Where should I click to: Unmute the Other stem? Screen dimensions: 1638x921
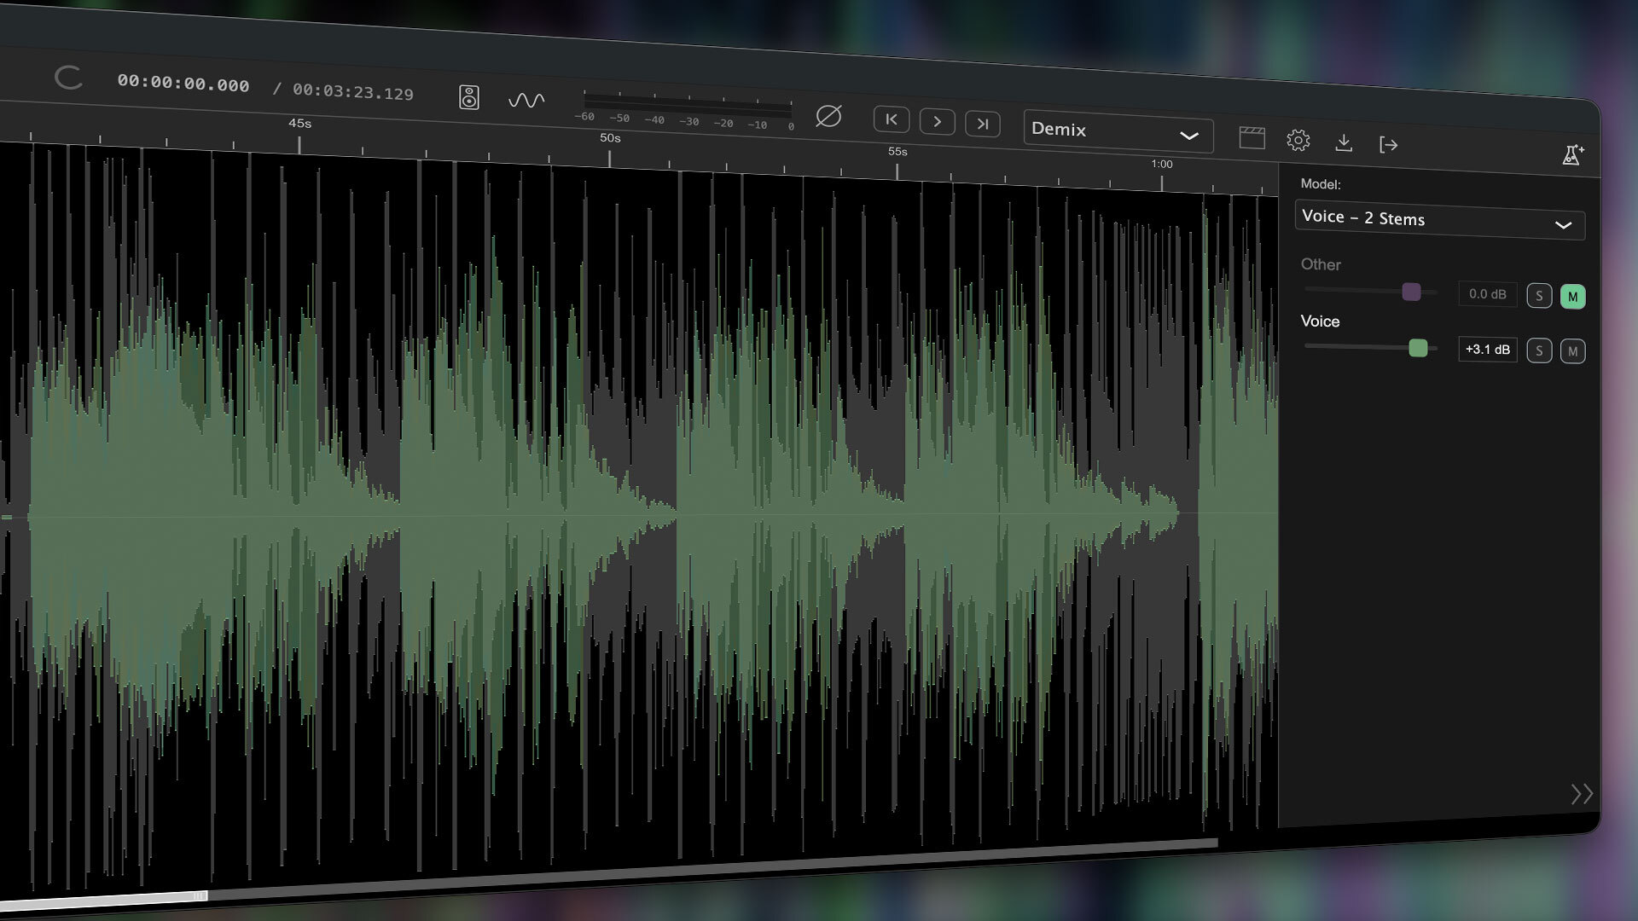coord(1573,296)
